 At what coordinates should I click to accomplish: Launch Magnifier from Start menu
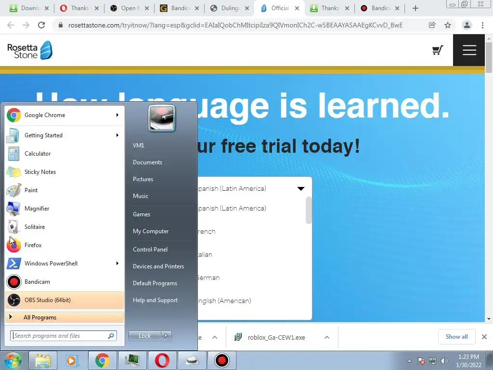[x=65, y=208]
